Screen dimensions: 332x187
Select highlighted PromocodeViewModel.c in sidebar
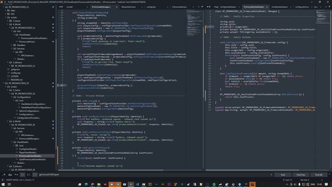tap(30, 156)
